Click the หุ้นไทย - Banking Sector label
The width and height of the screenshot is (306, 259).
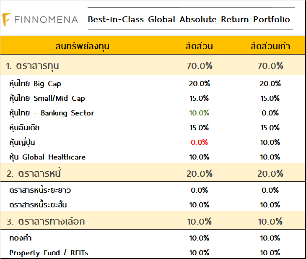(x=52, y=113)
